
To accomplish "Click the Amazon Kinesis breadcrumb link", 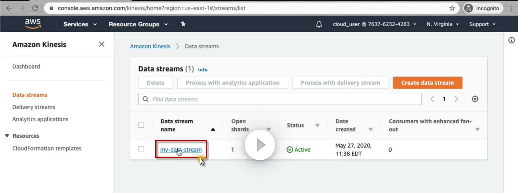I will 150,46.
